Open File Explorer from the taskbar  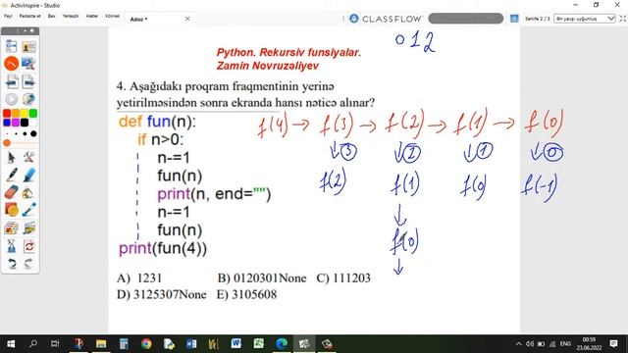tap(101, 344)
